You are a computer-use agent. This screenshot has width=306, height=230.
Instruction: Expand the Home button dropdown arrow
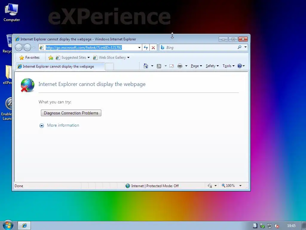152,66
